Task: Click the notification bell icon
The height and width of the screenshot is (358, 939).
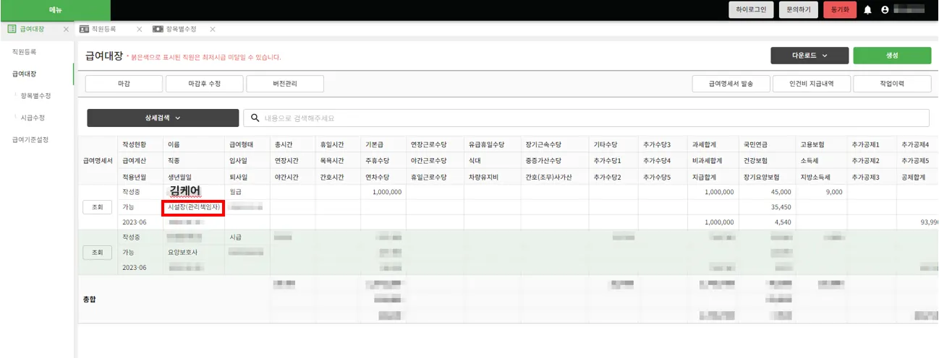Action: 867,10
